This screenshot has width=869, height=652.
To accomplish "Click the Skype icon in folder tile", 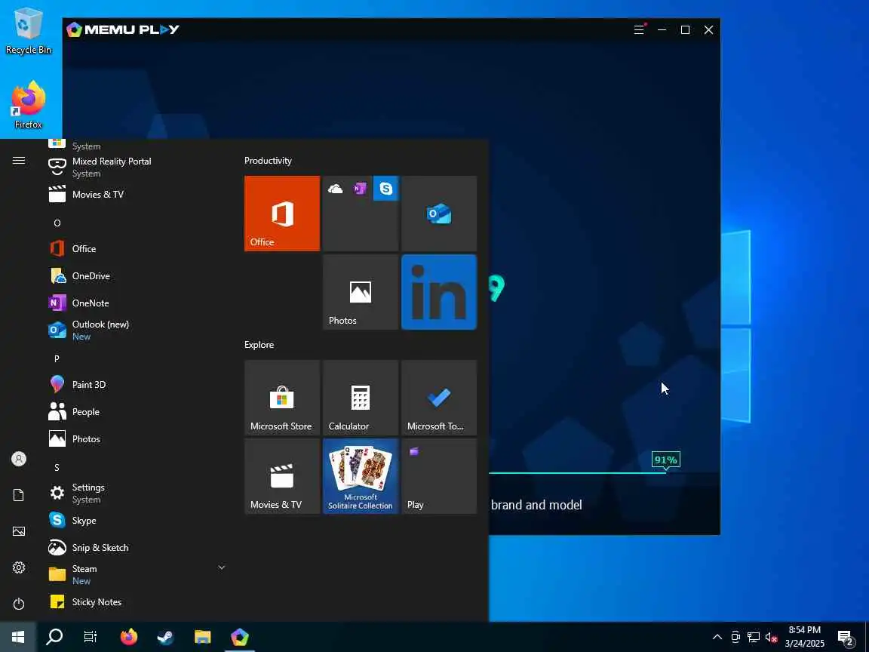I will pos(385,189).
